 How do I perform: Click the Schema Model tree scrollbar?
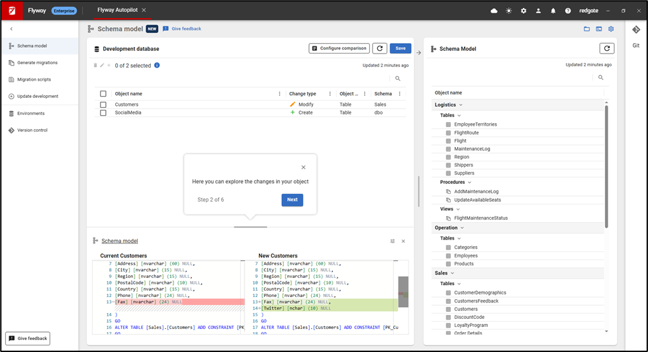point(606,165)
